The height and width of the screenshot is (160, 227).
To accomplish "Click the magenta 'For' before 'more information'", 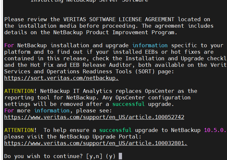I will coord(9,111).
